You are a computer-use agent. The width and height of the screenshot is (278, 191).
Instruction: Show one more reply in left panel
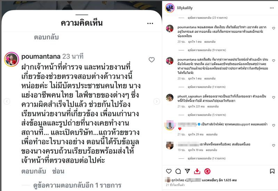(x=77, y=185)
